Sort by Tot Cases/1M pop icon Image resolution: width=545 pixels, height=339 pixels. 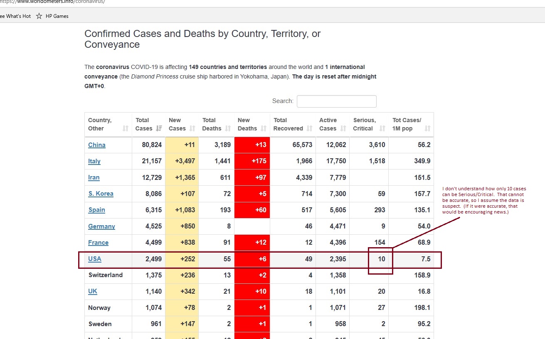coord(427,129)
